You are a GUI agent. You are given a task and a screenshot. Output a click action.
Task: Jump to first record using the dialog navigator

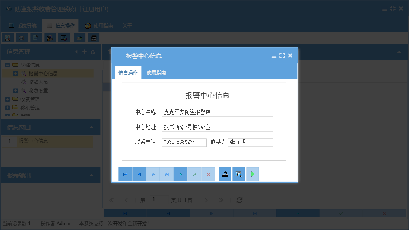pyautogui.click(x=126, y=174)
